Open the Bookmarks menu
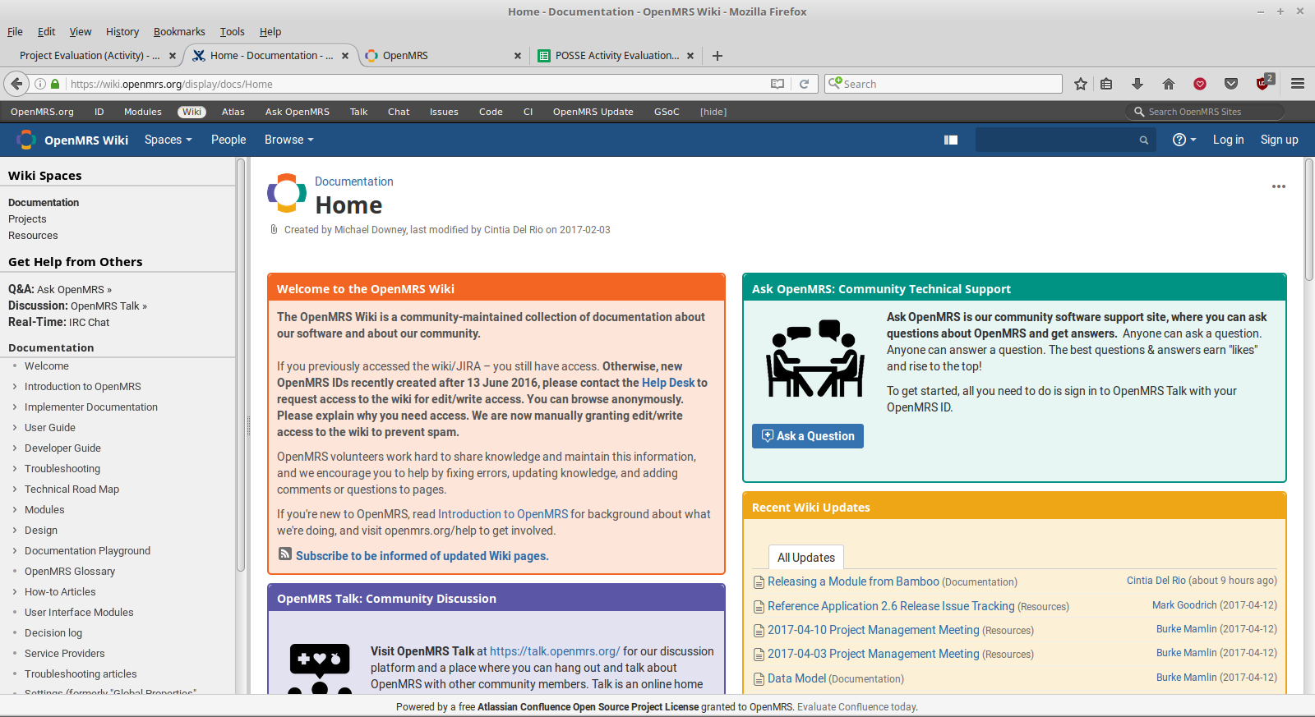Viewport: 1315px width, 717px height. [x=179, y=31]
